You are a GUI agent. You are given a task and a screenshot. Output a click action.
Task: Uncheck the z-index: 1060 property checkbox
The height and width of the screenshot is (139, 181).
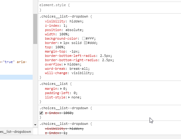(41, 113)
